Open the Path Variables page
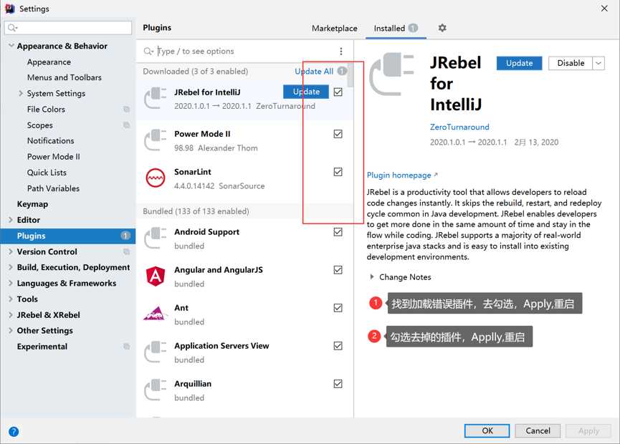Viewport: 620px width, 444px height. [x=53, y=188]
